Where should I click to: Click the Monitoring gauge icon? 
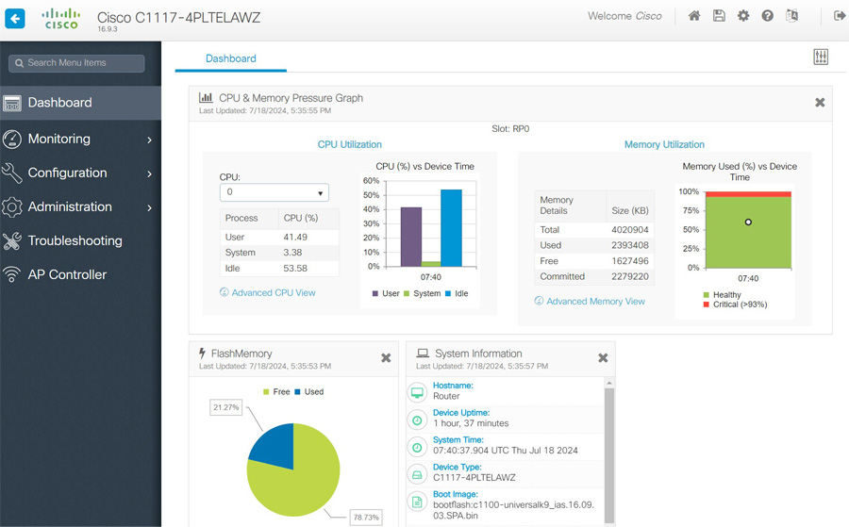pos(12,139)
